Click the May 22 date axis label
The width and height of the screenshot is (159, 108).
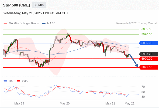[130, 103]
